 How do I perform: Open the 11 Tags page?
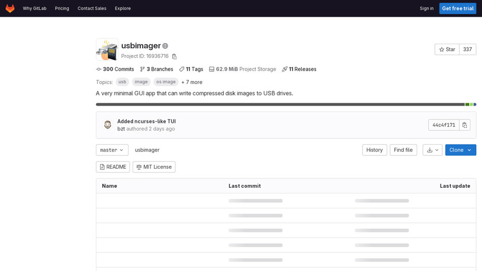pos(191,69)
